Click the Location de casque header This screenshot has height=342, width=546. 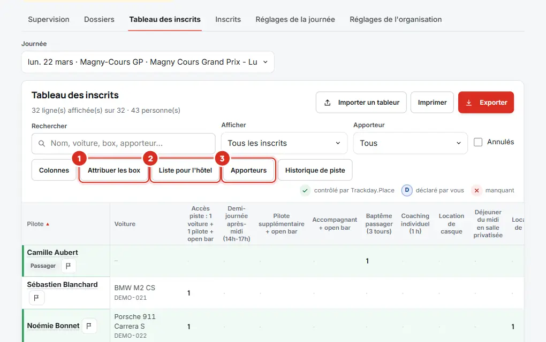[x=451, y=224]
